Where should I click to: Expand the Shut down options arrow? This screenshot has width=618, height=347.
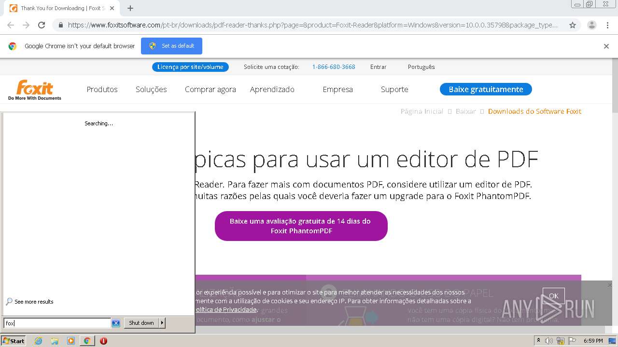(x=162, y=323)
